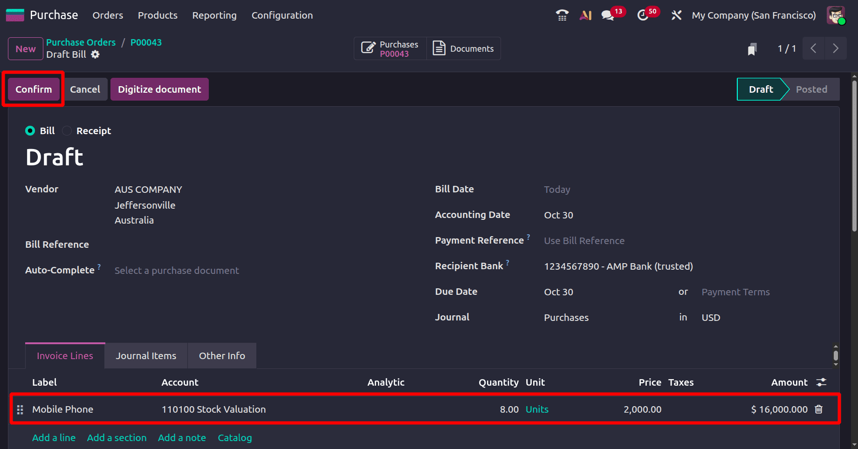
Task: Open the Documents smart button
Action: 463,48
